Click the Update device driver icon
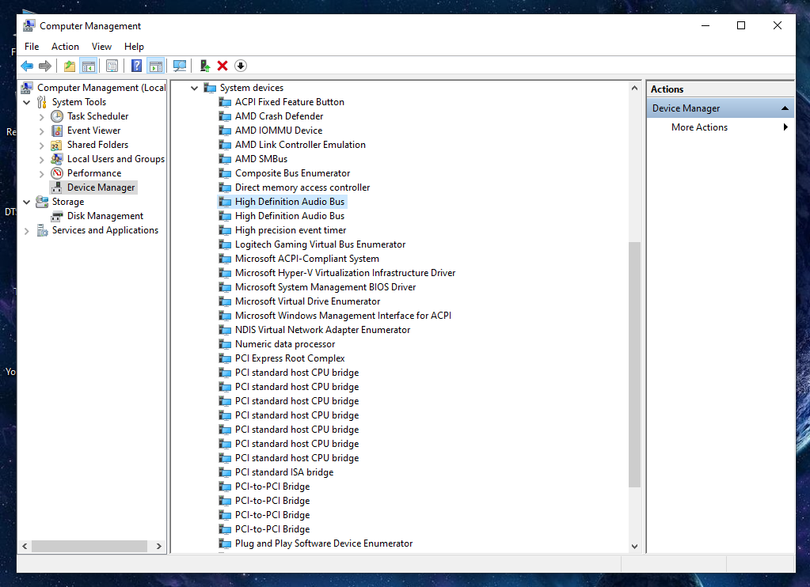The image size is (810, 587). click(x=205, y=66)
